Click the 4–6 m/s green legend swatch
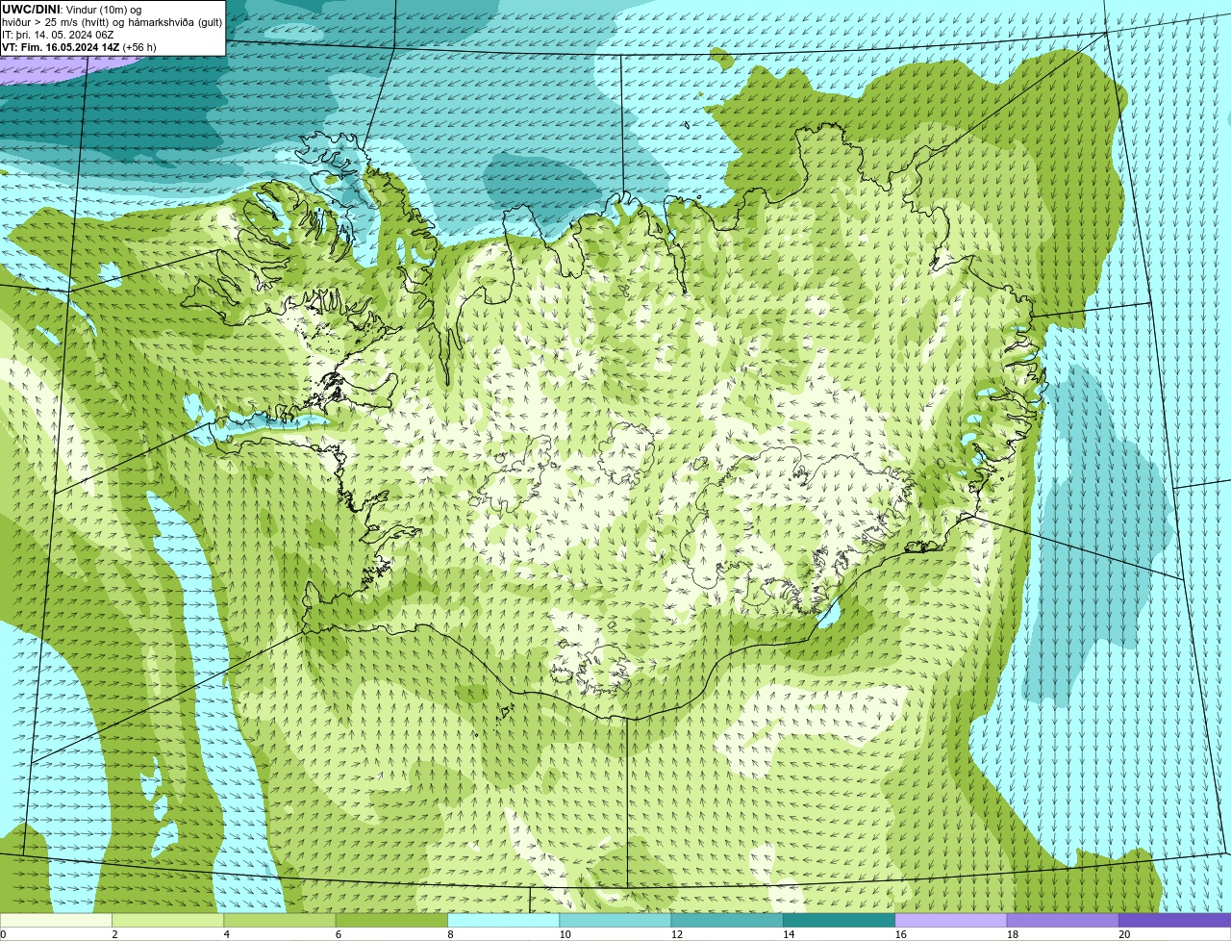The width and height of the screenshot is (1231, 941). point(280,920)
